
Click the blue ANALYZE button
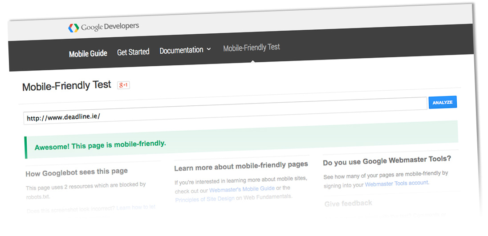[443, 102]
